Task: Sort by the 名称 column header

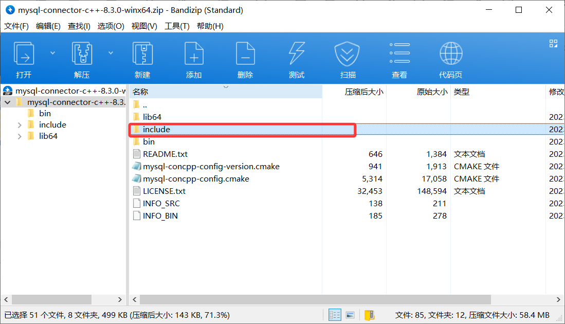Action: (226, 92)
